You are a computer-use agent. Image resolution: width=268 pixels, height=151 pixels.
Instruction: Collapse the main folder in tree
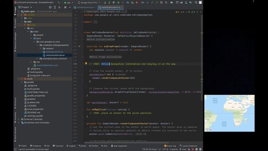click(28, 32)
